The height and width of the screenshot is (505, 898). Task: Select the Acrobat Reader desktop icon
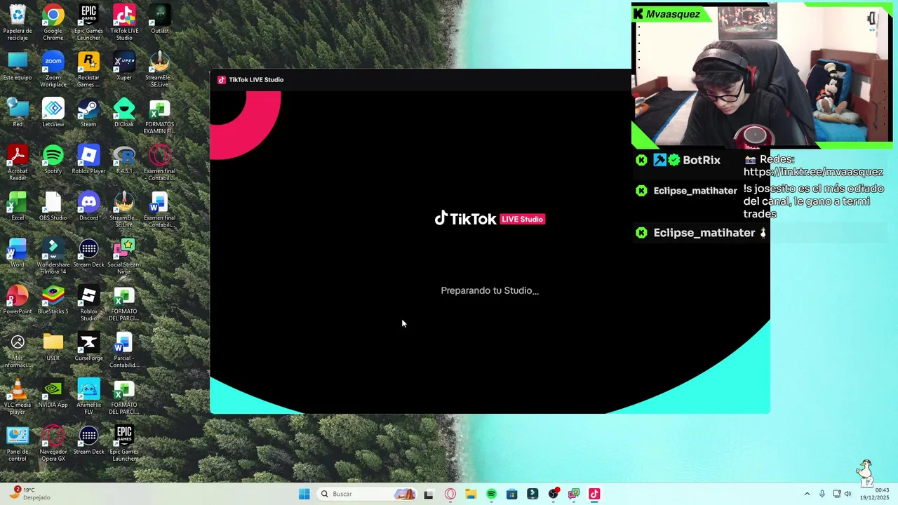[x=18, y=163]
